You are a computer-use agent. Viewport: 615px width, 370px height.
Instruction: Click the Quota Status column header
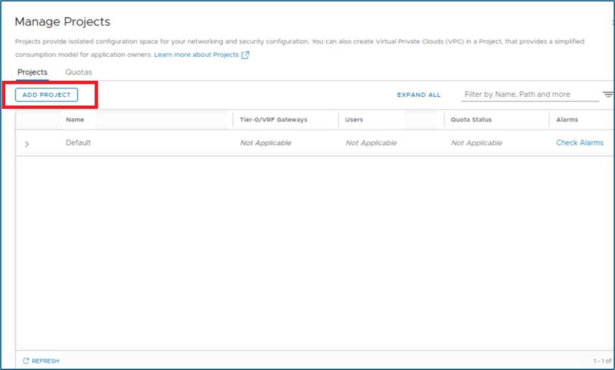click(471, 120)
